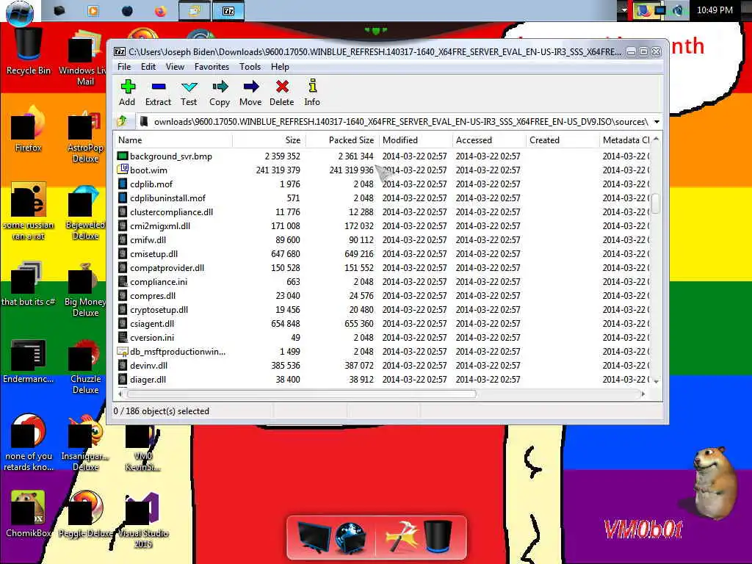Go up one folder level icon

pos(123,121)
